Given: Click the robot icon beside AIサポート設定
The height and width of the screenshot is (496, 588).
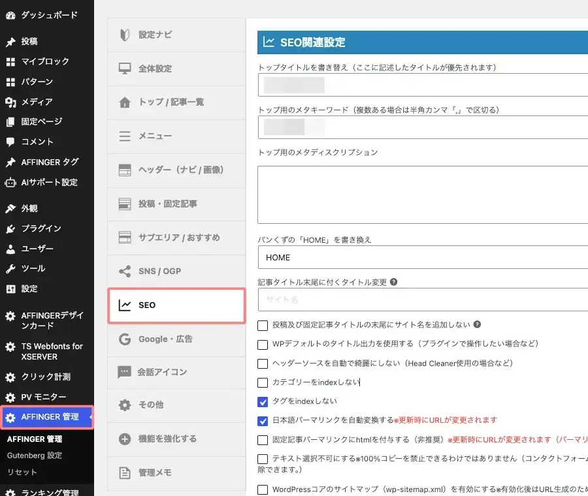Looking at the screenshot, I should (10, 183).
